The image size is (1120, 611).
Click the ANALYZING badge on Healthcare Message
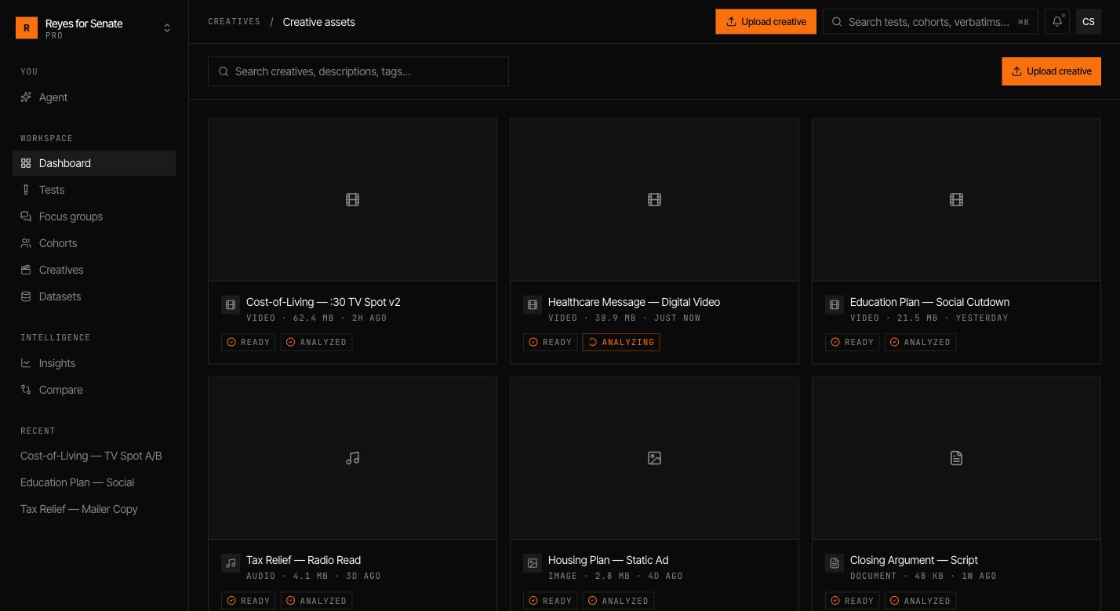tap(621, 342)
